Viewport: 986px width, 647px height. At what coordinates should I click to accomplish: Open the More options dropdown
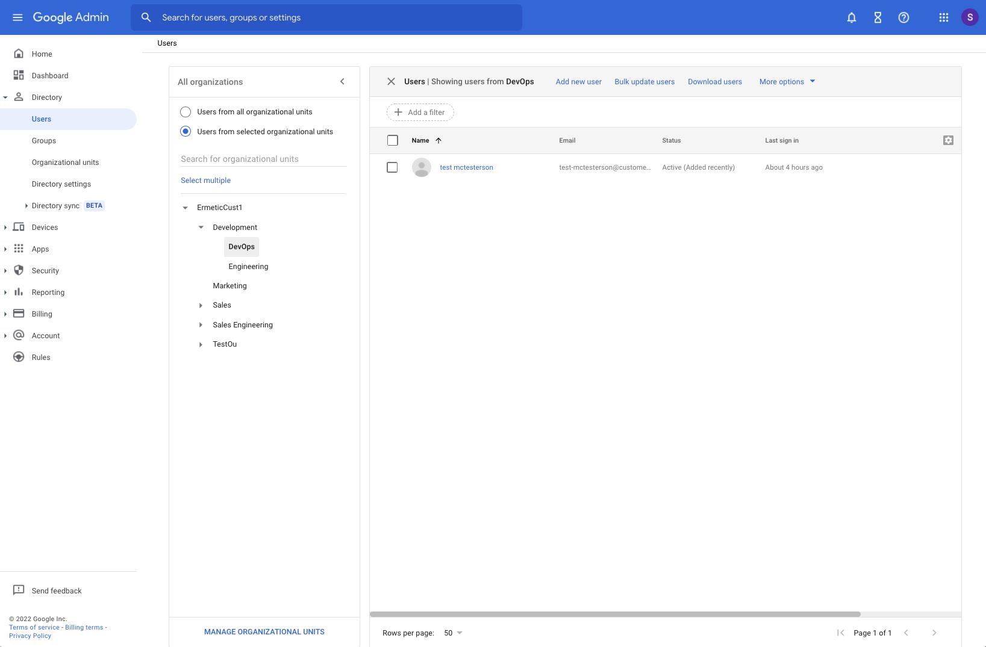coord(785,81)
